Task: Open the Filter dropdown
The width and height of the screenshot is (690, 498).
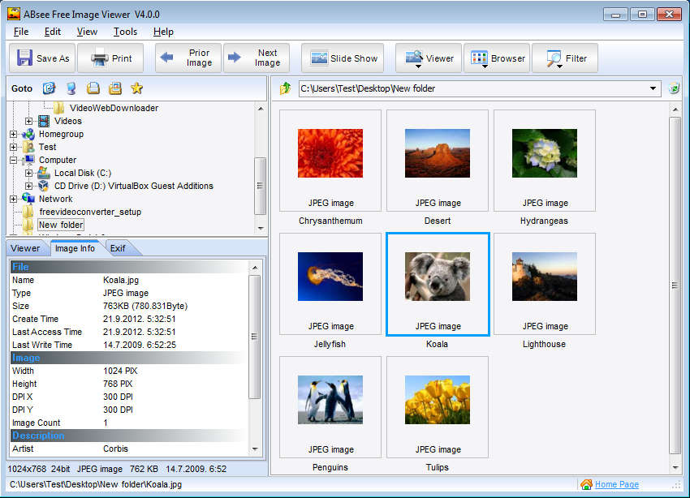Action: pyautogui.click(x=565, y=58)
